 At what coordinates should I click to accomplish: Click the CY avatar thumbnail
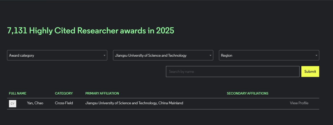(x=12, y=104)
